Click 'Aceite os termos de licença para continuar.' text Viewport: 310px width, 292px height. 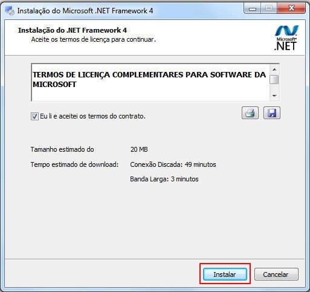tap(94, 39)
